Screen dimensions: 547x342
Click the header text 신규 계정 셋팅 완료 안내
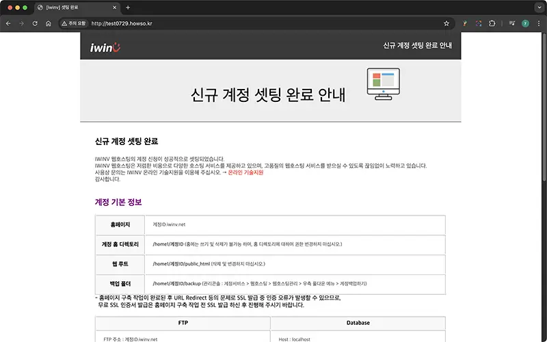[x=417, y=45]
